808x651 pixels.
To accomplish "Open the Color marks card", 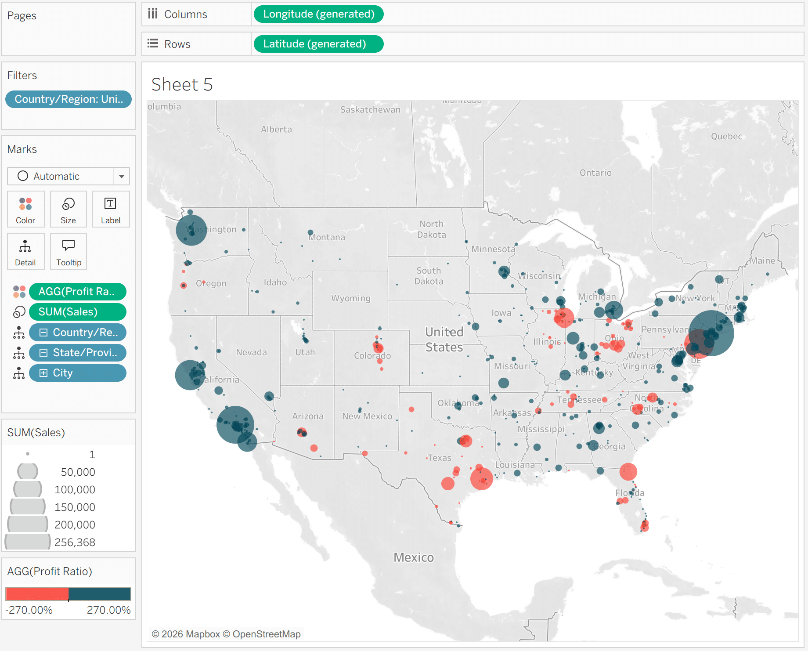I will coord(25,209).
